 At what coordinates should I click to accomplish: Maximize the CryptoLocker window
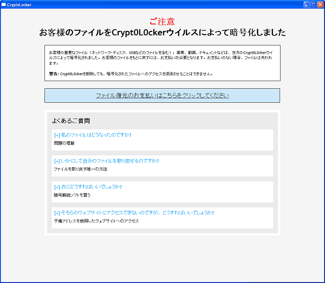coord(314,4)
